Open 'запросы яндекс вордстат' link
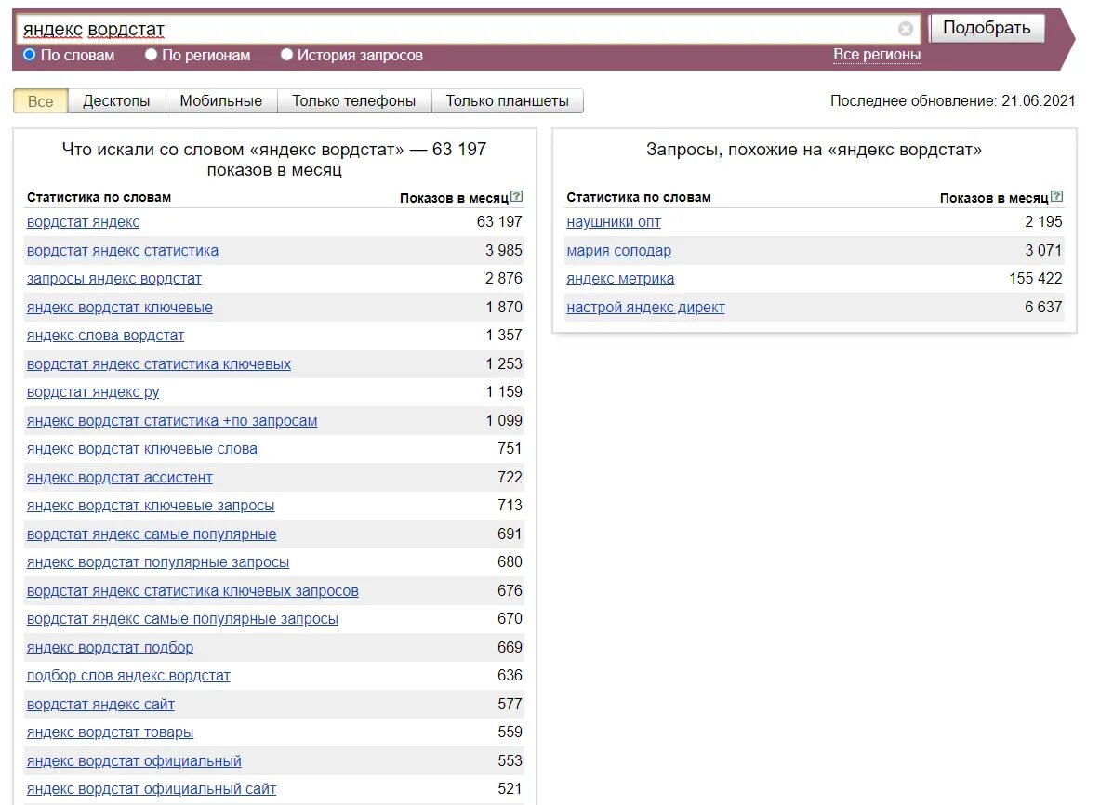1100x805 pixels. (x=113, y=279)
